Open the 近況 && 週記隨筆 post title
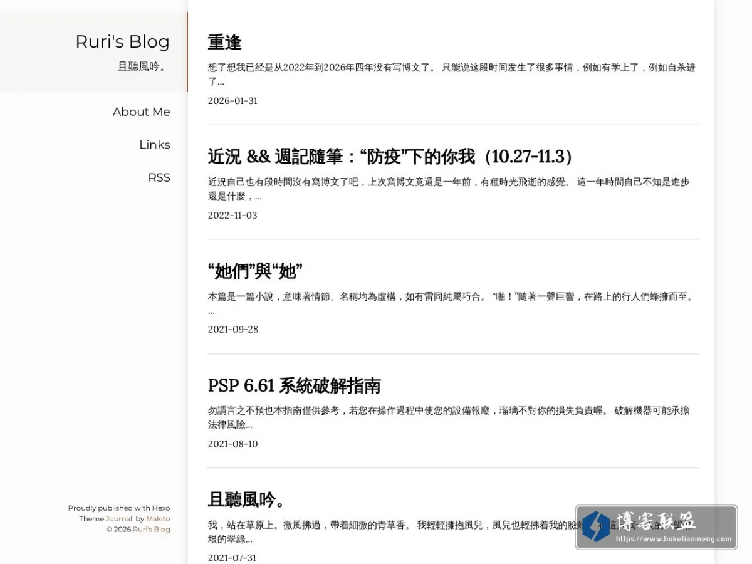 pos(390,156)
